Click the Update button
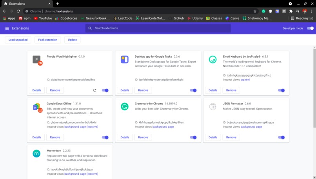The height and width of the screenshot is (179, 316). click(73, 40)
